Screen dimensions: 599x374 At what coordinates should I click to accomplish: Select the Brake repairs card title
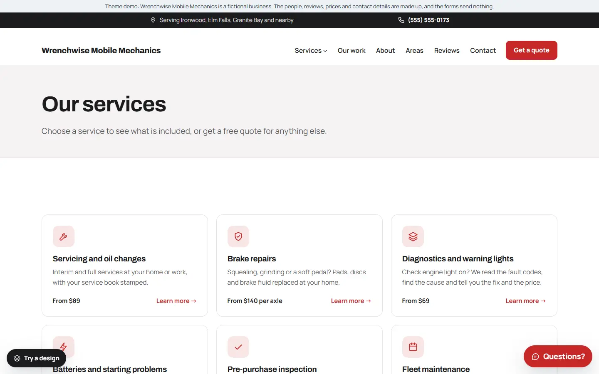252,259
